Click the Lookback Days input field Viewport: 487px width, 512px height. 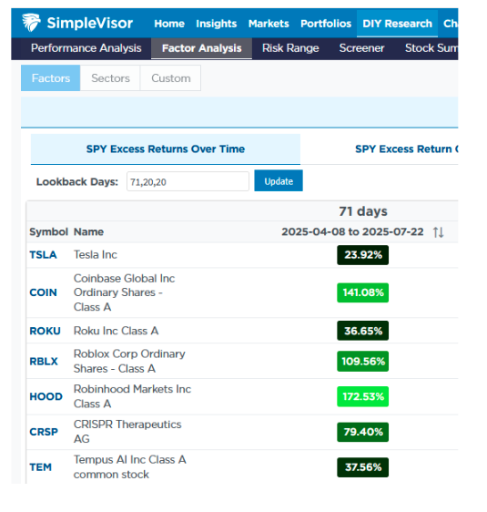click(188, 181)
